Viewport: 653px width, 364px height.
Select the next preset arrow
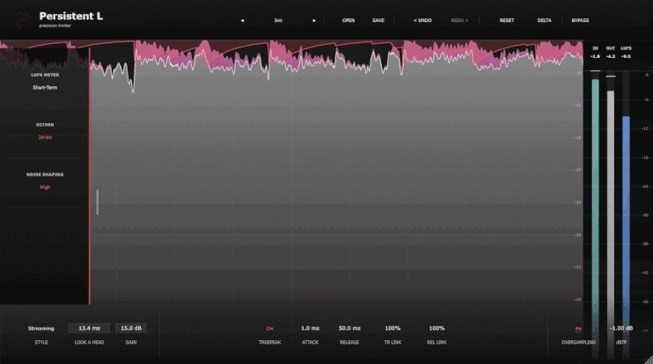point(314,20)
